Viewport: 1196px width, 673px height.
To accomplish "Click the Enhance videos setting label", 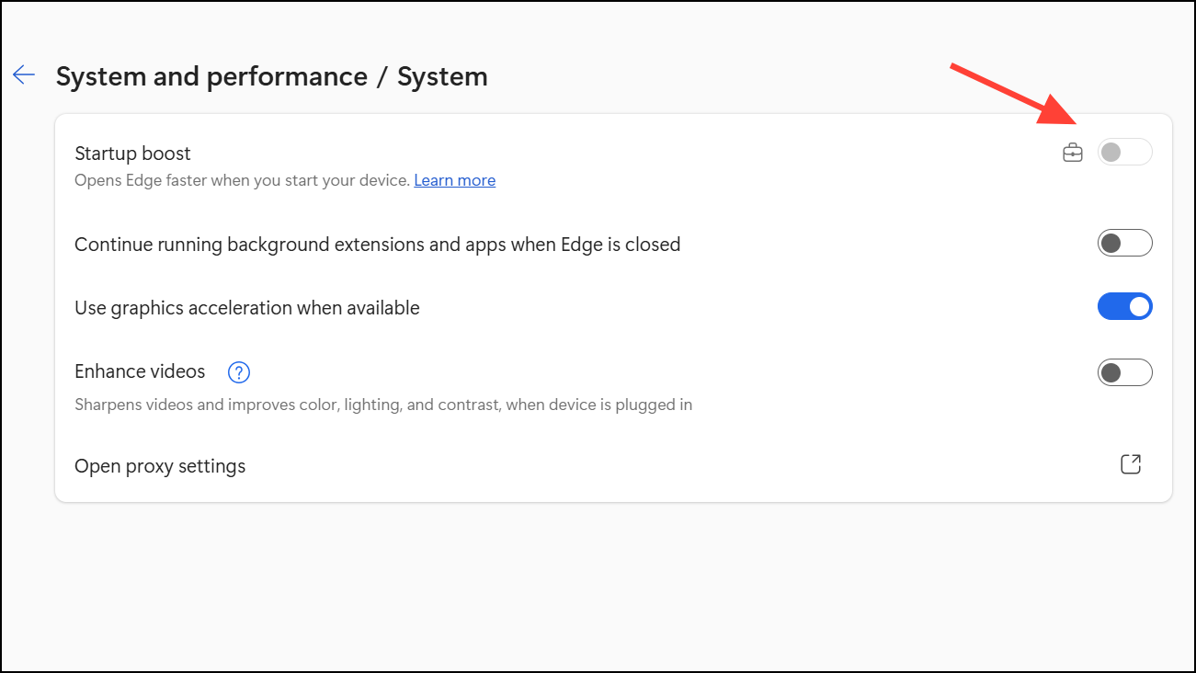I will click(140, 371).
